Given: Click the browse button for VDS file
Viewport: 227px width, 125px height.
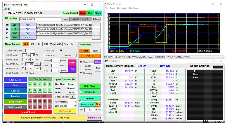Looking at the screenshot, I should click(96, 25).
